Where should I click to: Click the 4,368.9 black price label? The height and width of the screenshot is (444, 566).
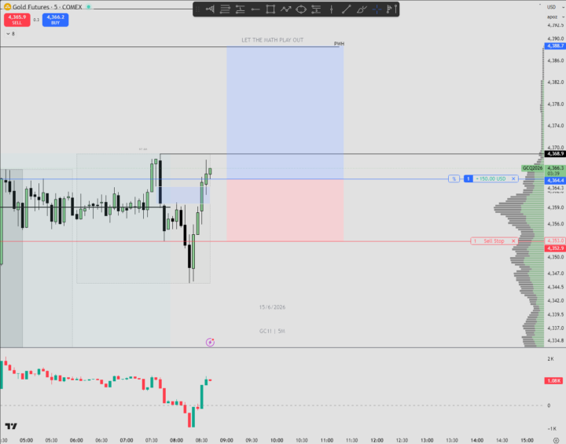pos(555,154)
